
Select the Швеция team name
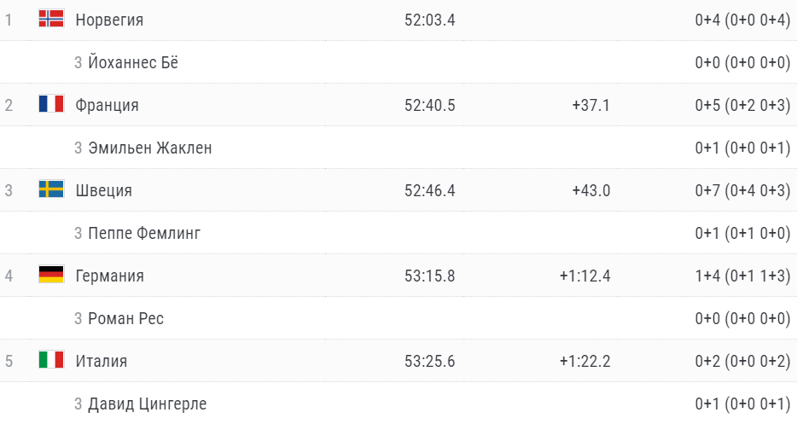coord(103,190)
